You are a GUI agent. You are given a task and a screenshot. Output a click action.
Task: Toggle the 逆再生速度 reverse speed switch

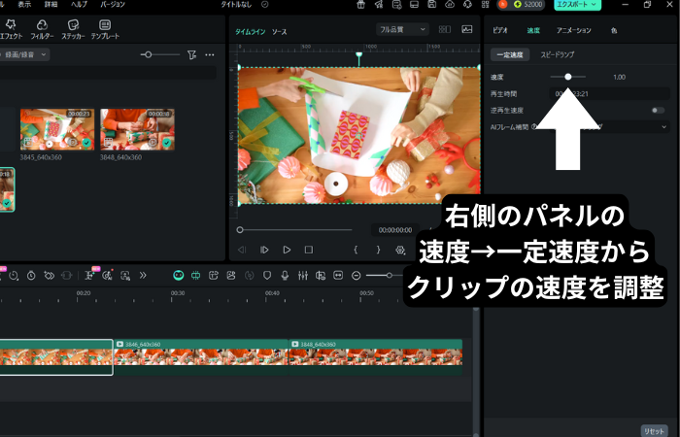point(658,110)
